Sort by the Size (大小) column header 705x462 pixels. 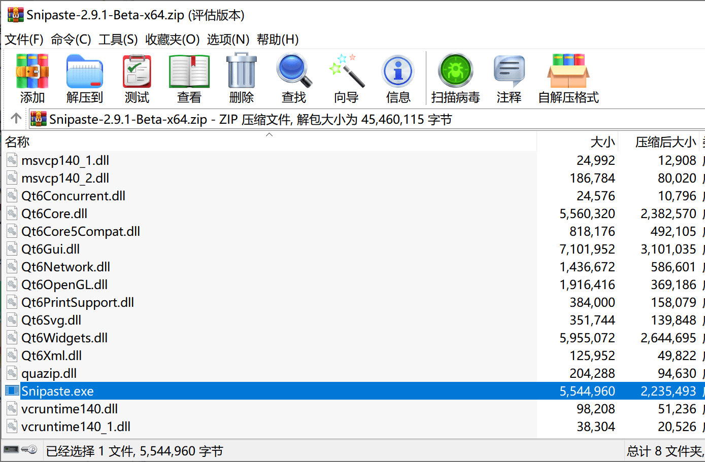[x=602, y=143]
